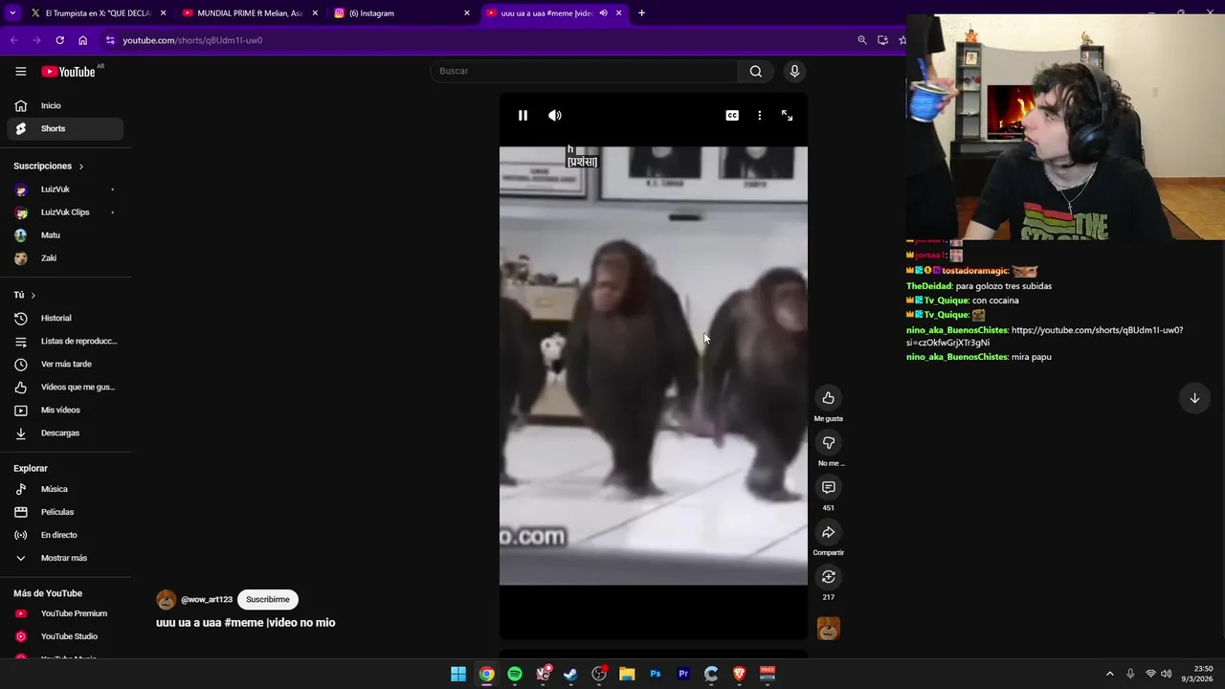The width and height of the screenshot is (1225, 689).
Task: Click the browser back arrow
Action: click(x=13, y=40)
